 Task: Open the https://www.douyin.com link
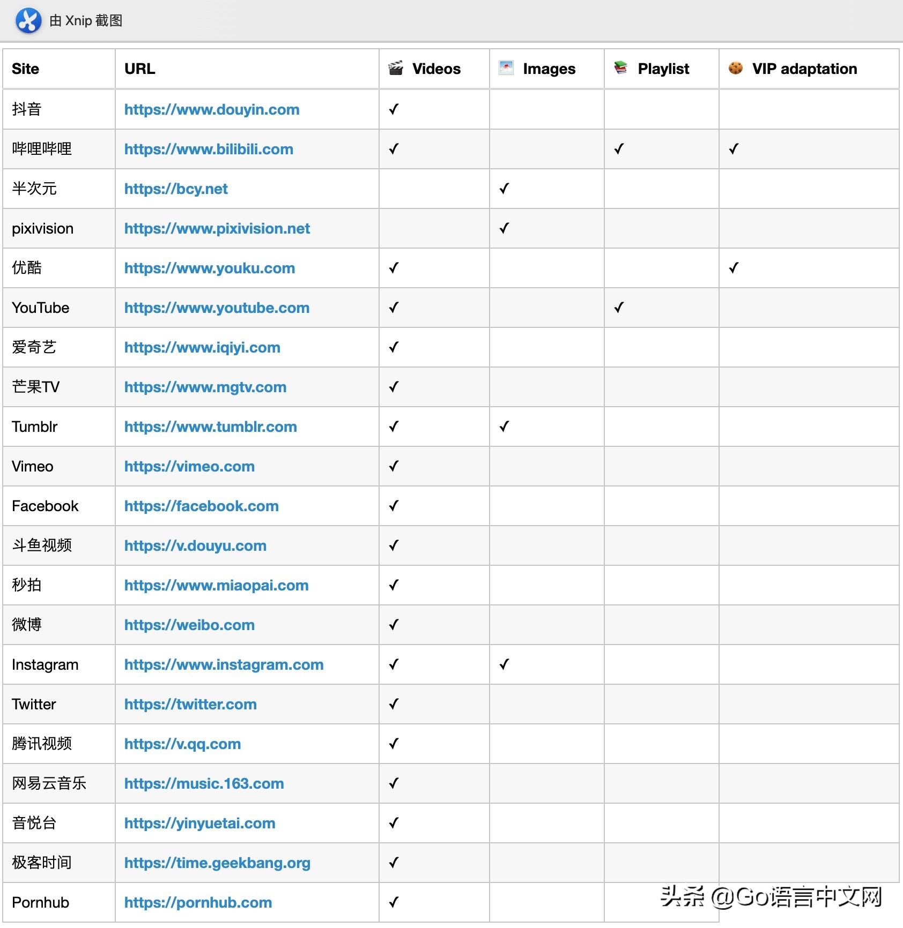point(211,109)
